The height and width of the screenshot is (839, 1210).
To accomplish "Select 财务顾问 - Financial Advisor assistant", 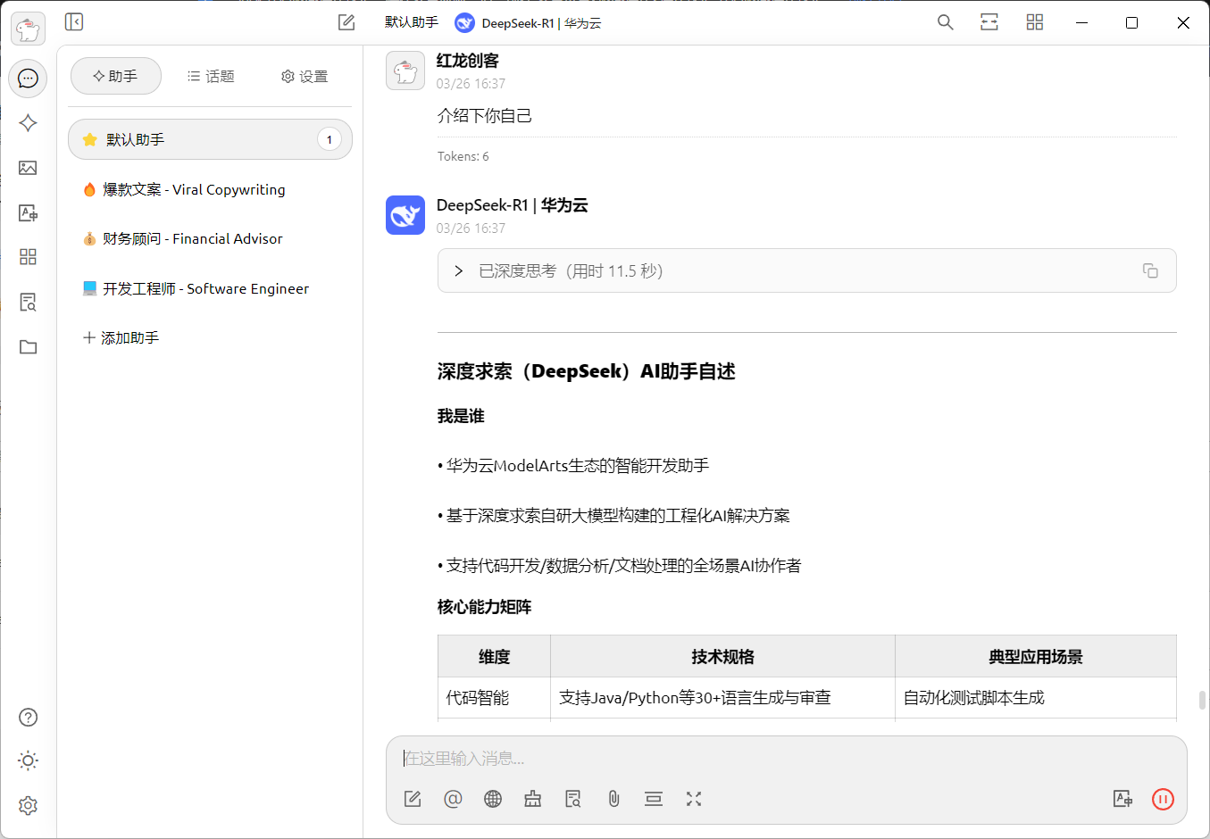I will point(210,238).
